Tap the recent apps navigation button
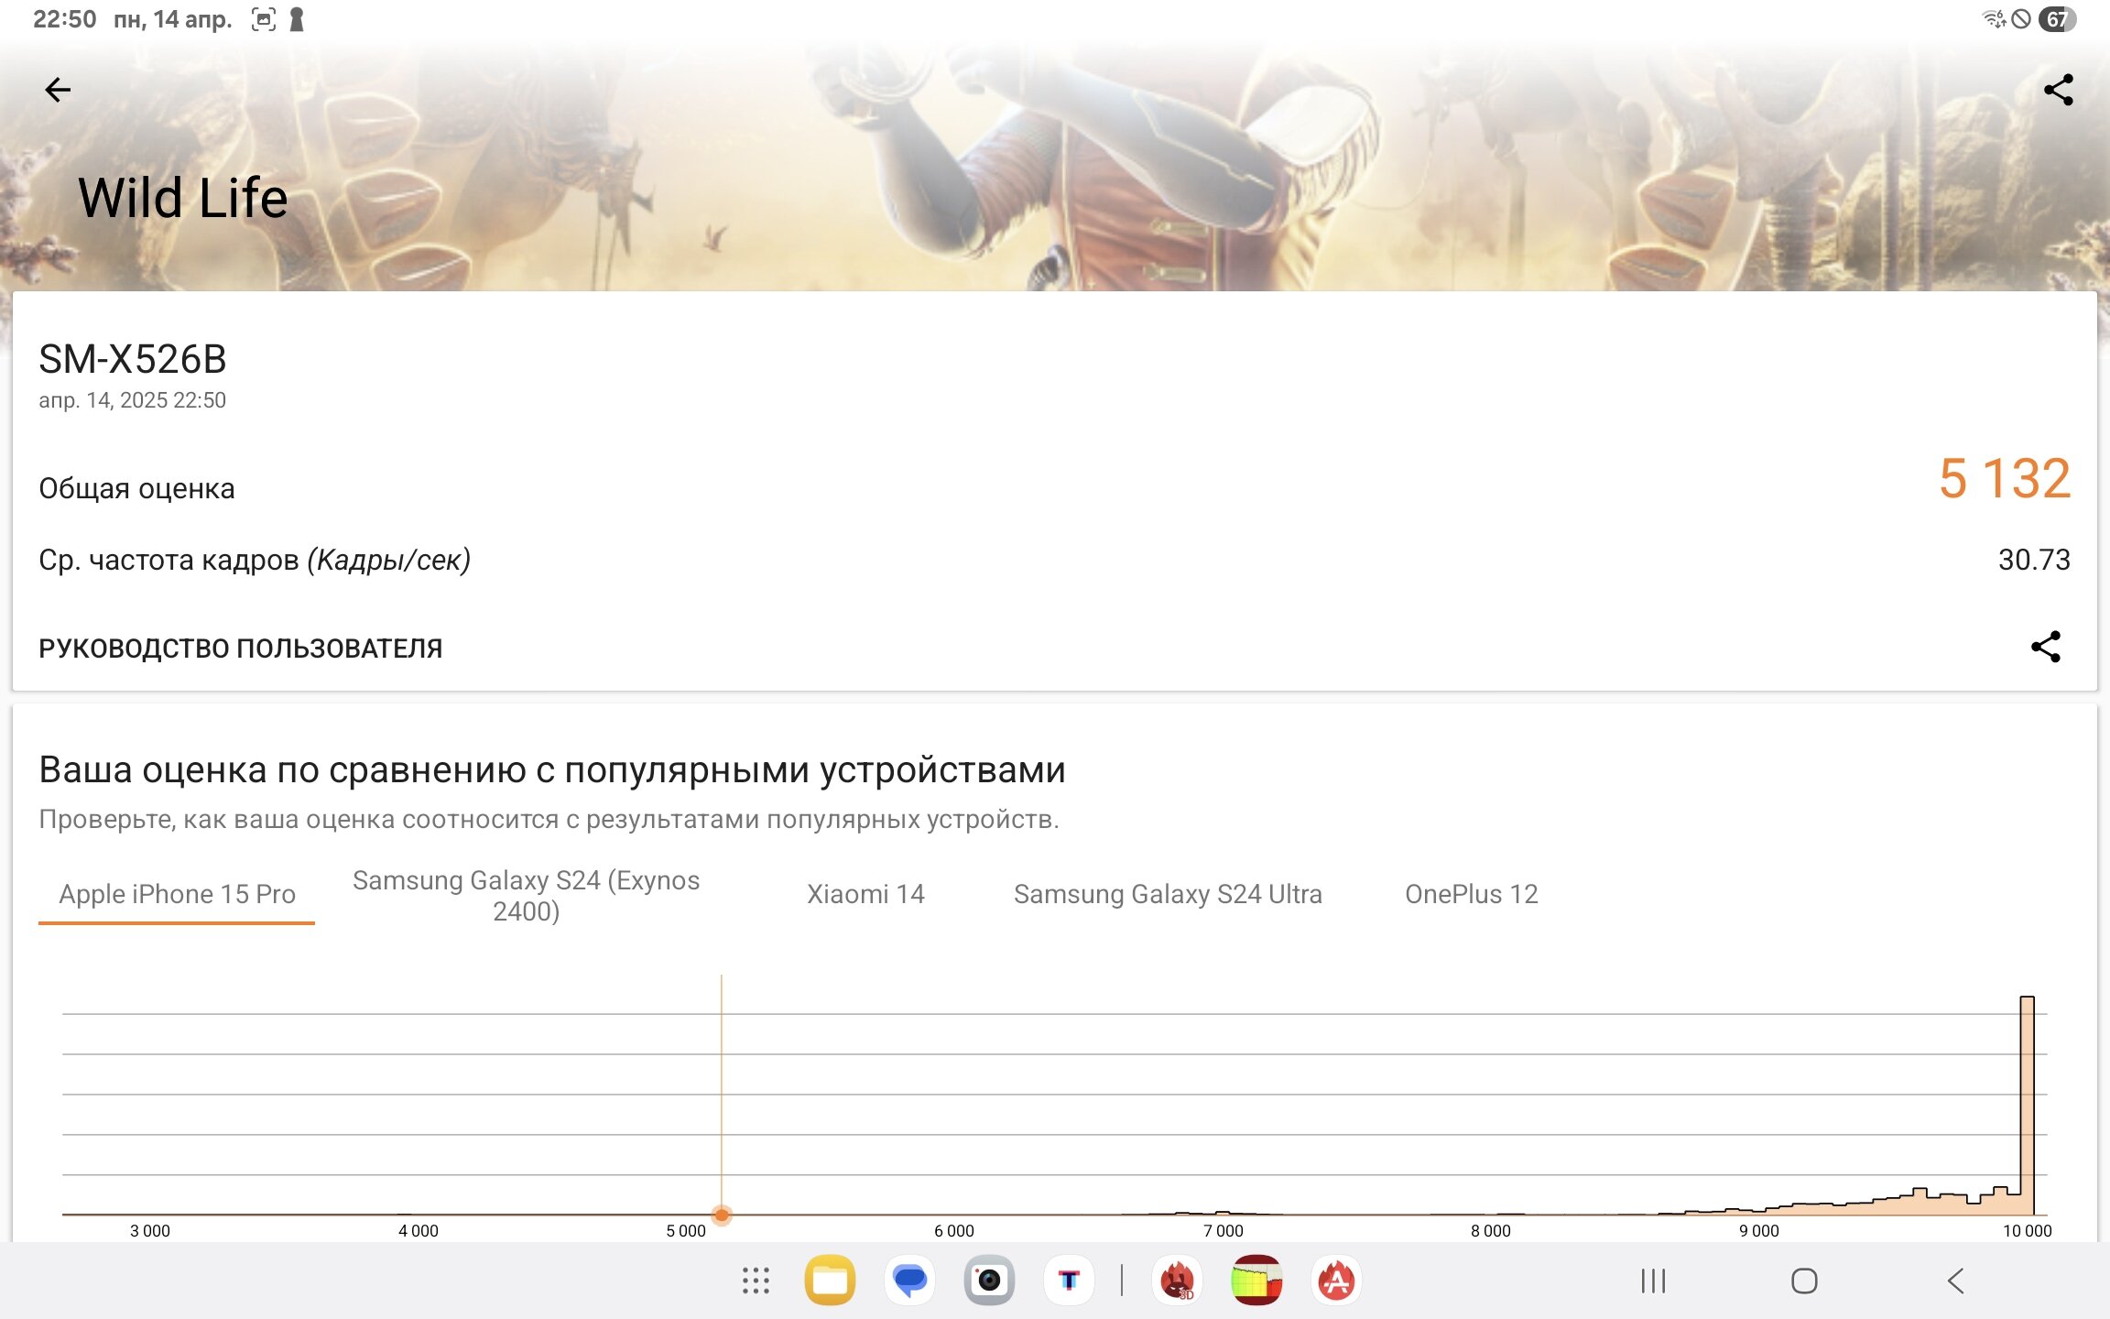Viewport: 2110px width, 1319px height. click(x=1653, y=1281)
